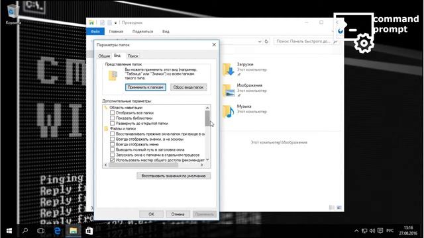Screen dimensions: 424x238
Task: Toggle Выводить полный путь в заголовке окна
Action: (112, 149)
